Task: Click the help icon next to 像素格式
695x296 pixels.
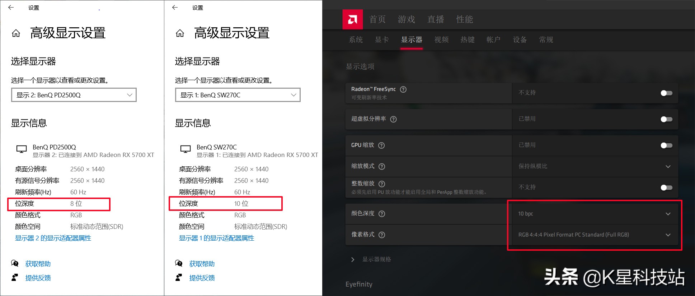Action: pyautogui.click(x=382, y=235)
